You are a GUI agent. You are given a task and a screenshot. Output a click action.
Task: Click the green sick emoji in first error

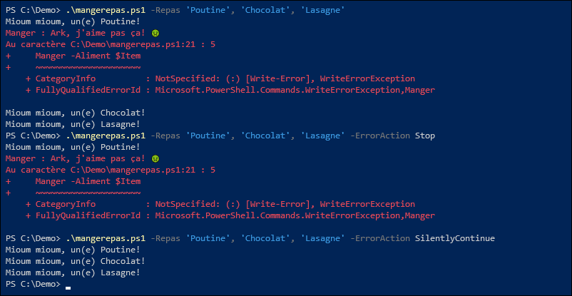coord(155,34)
